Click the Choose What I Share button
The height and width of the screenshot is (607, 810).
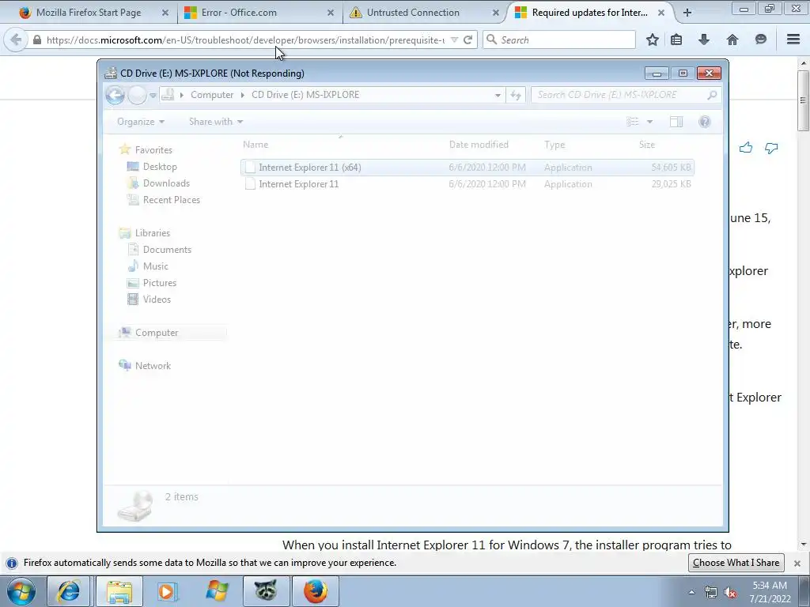(x=736, y=563)
